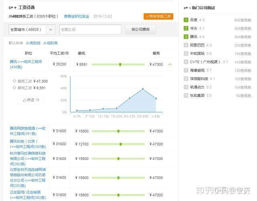Click ¥12700 minimum in 腾讯科技 row
Viewport: 257px width, 201px height.
(82, 144)
